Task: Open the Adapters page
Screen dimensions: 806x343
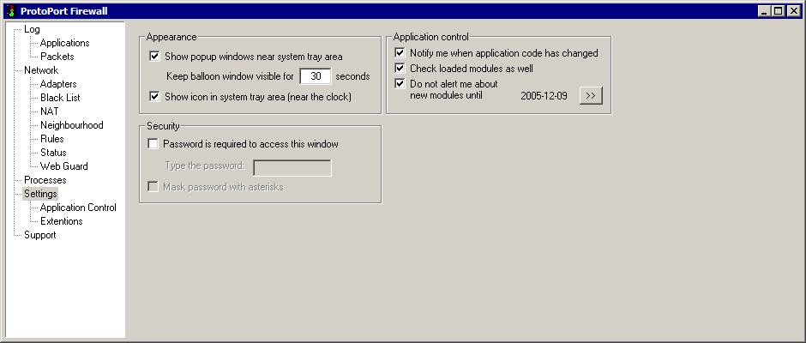Action: pyautogui.click(x=58, y=84)
